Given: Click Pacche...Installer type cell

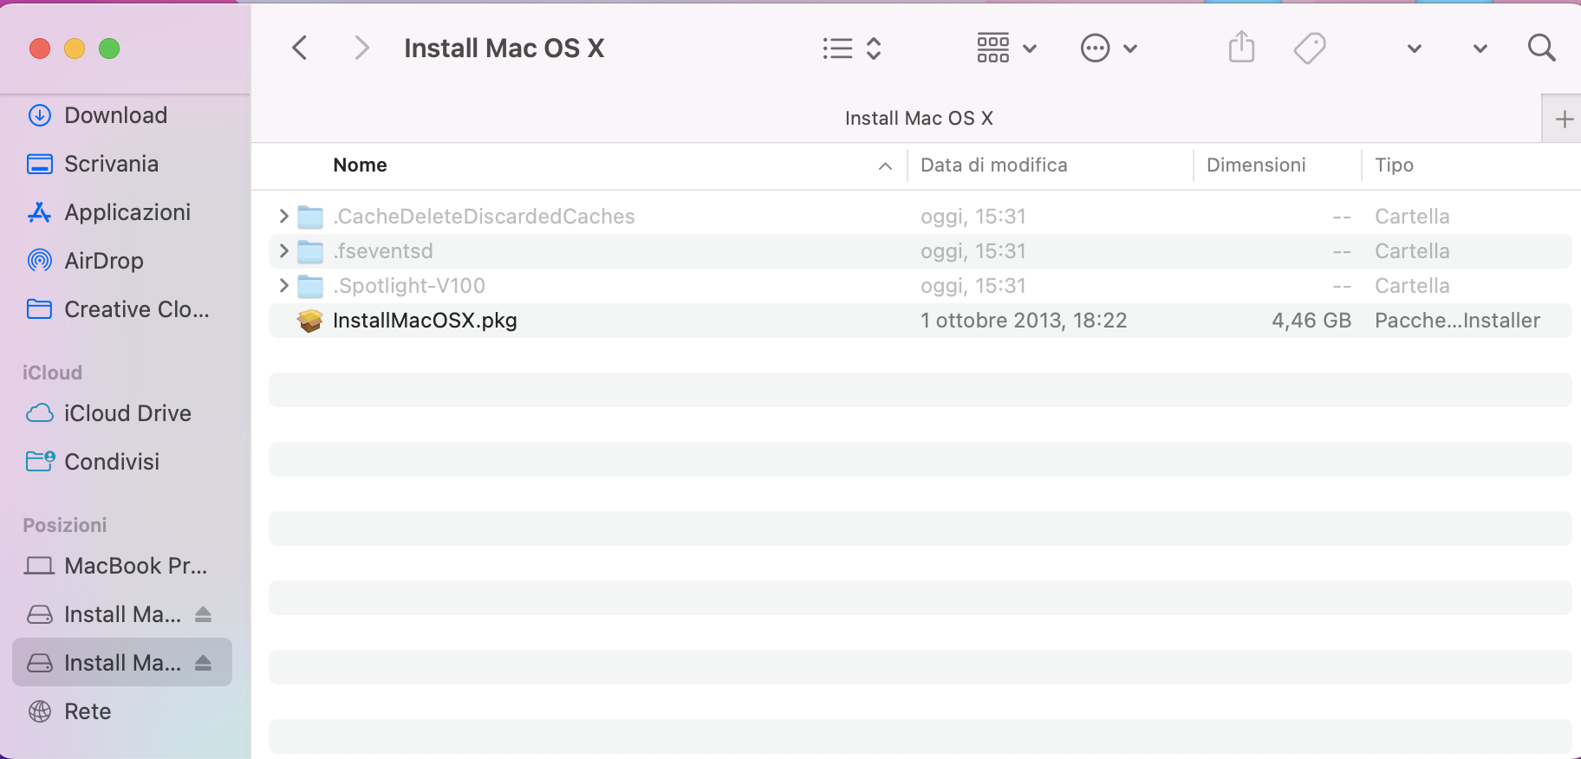Looking at the screenshot, I should (x=1457, y=321).
